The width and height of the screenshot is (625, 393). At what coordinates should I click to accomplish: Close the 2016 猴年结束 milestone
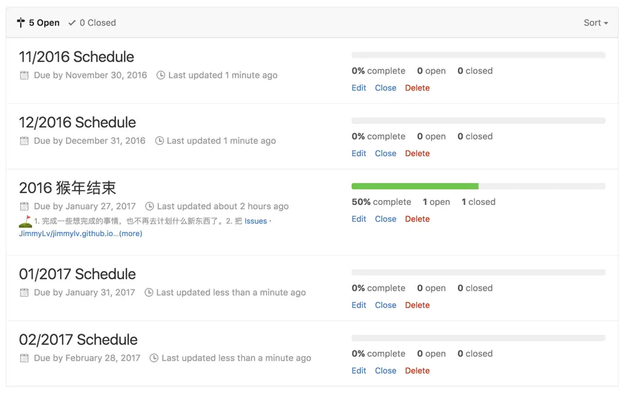coord(385,219)
